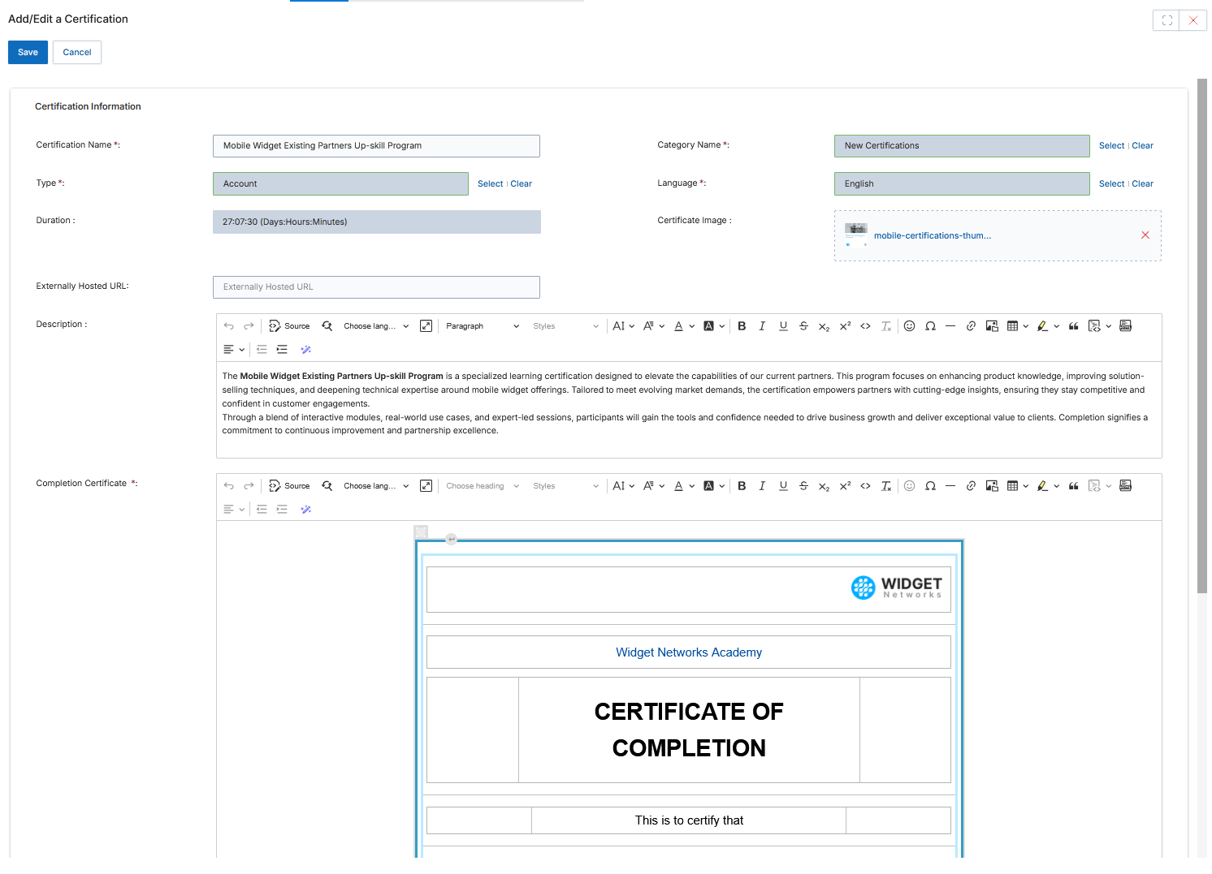Open emoji picker in Description editor
This screenshot has height=874, width=1212.
point(910,326)
